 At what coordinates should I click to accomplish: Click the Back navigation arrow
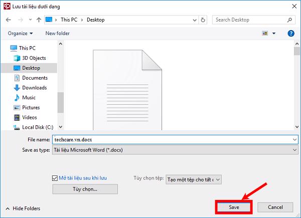[x=8, y=20]
